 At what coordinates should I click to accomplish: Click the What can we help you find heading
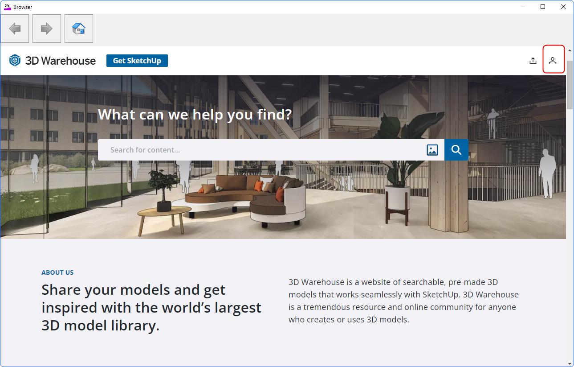[195, 115]
